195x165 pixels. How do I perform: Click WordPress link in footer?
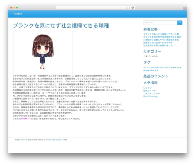(x=49, y=140)
